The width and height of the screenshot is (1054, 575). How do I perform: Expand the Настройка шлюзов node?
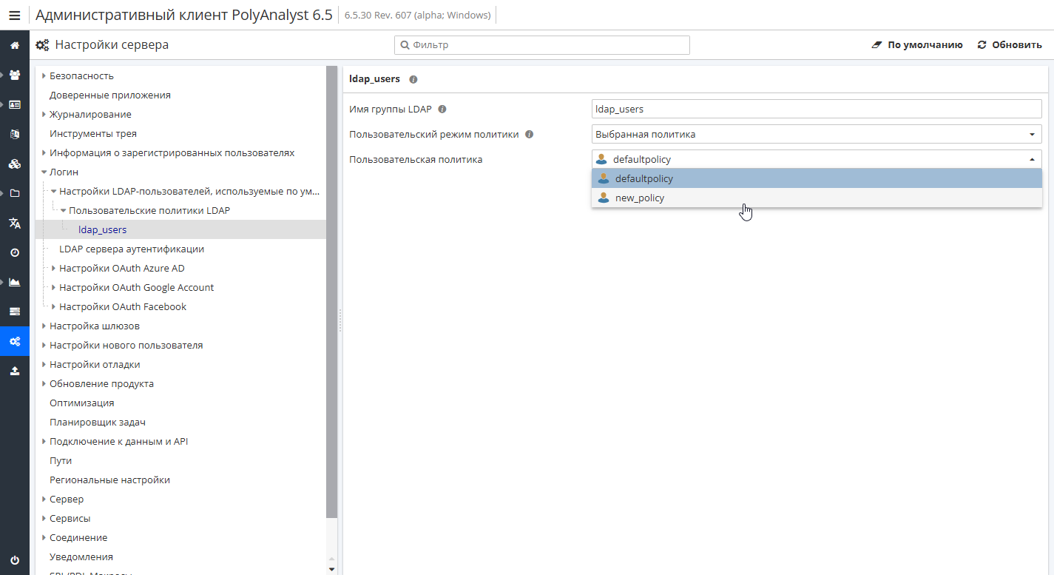[44, 326]
